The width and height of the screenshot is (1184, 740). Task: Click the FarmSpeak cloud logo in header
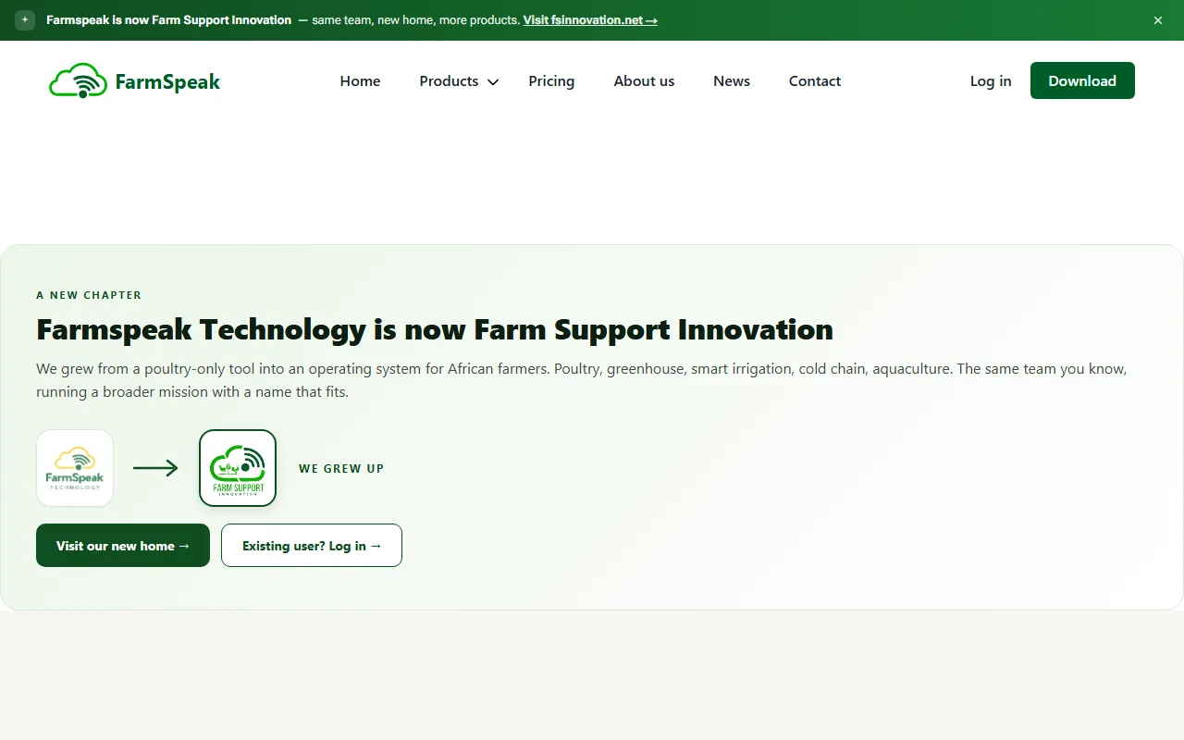(78, 81)
